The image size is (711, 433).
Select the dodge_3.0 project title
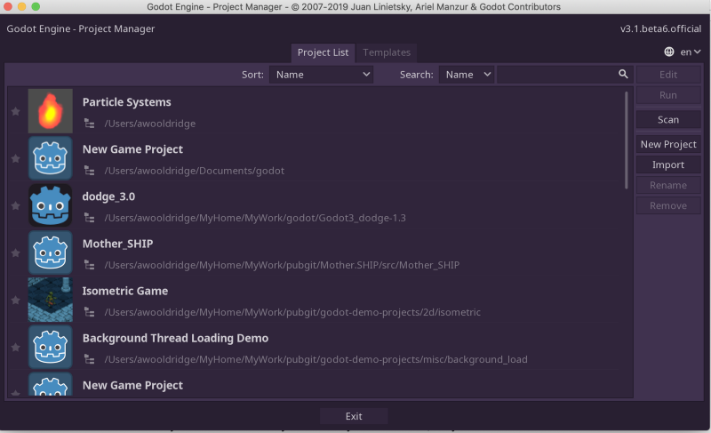tap(108, 196)
